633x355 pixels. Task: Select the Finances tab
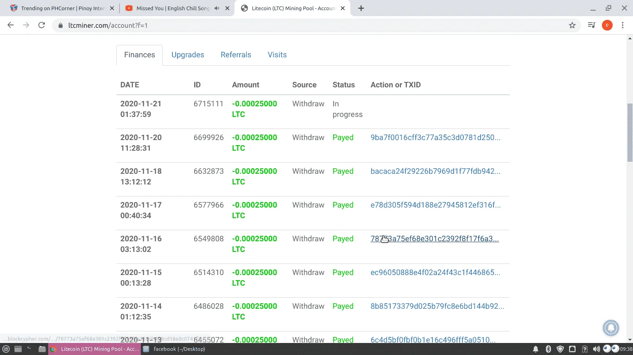click(139, 55)
